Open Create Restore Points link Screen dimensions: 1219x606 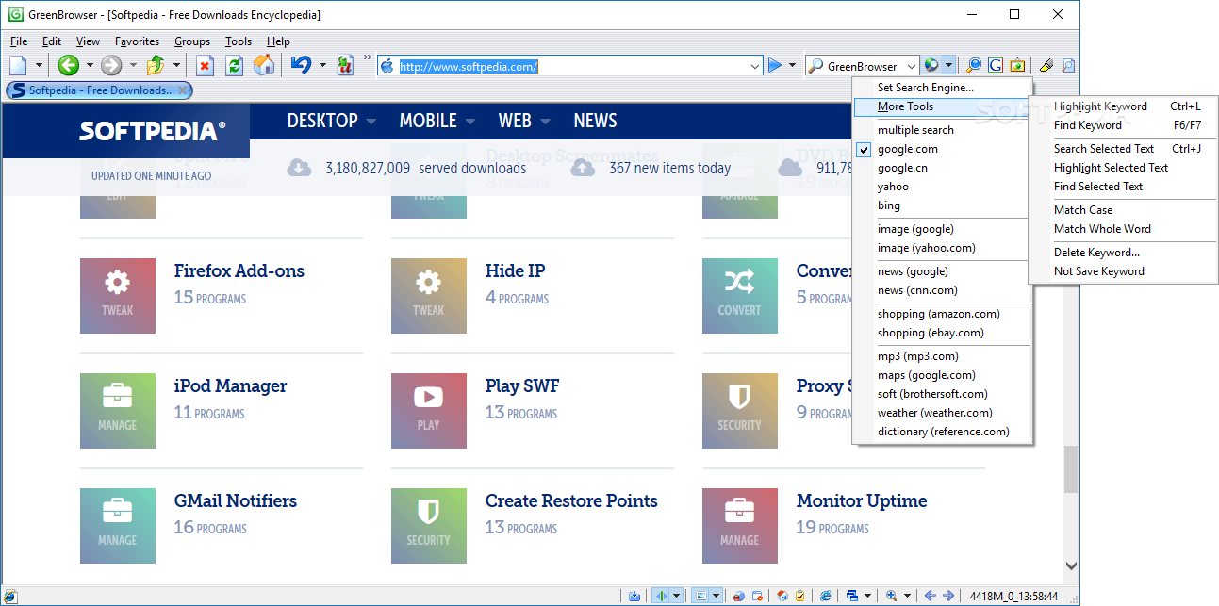tap(571, 501)
